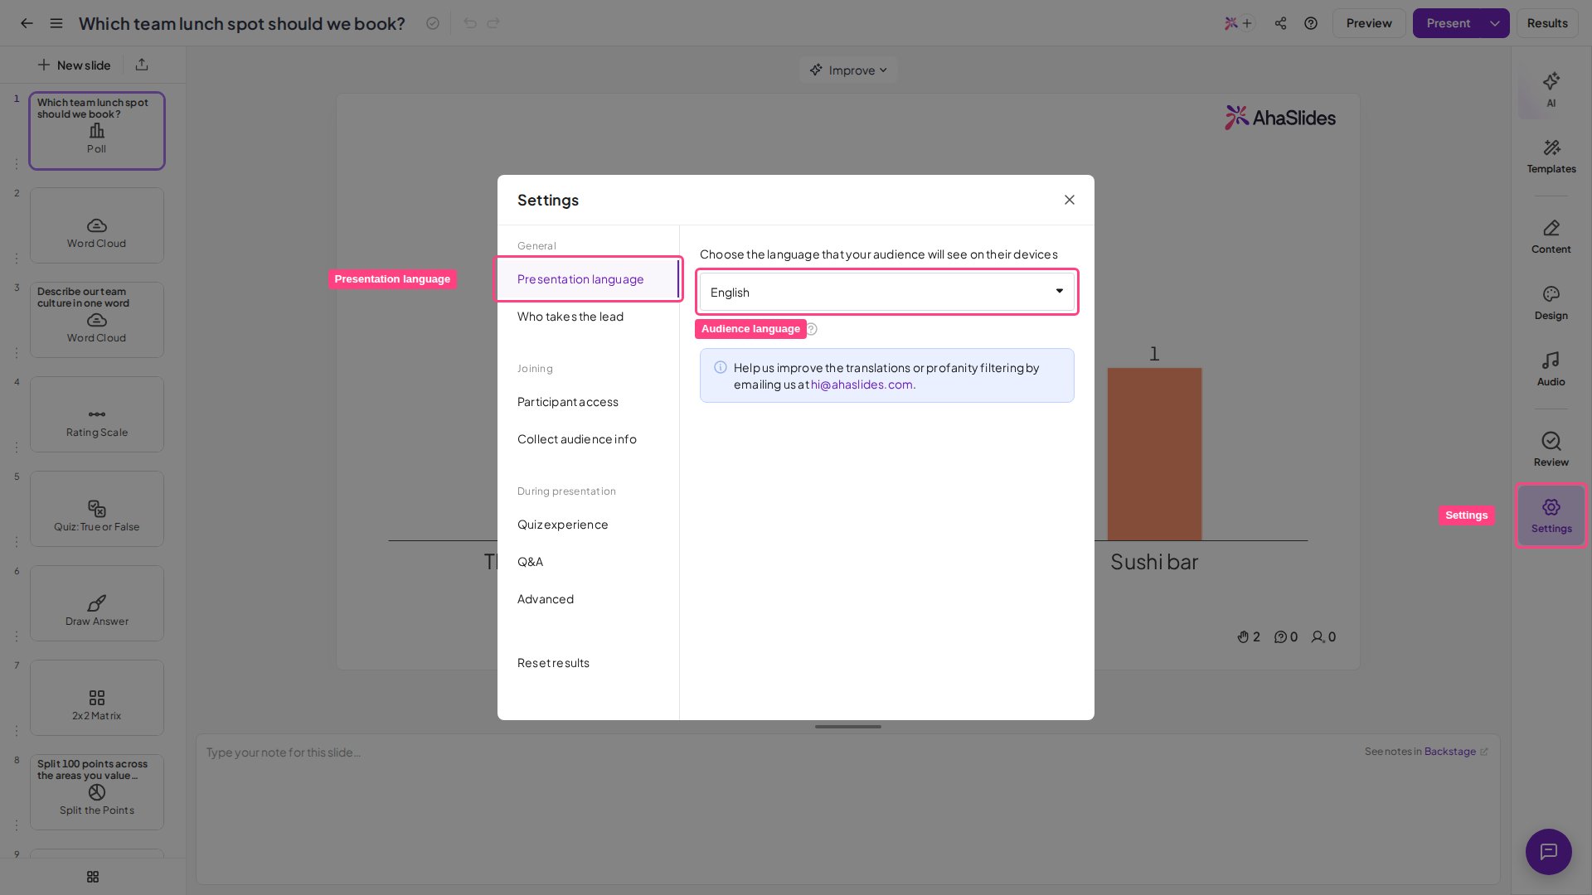Click the Present button

pyautogui.click(x=1448, y=23)
